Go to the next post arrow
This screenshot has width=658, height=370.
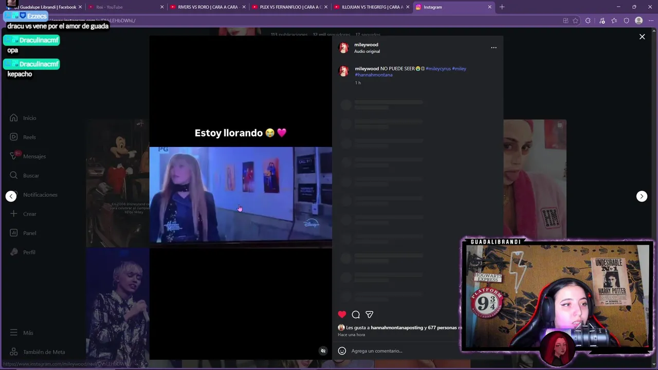click(x=642, y=196)
